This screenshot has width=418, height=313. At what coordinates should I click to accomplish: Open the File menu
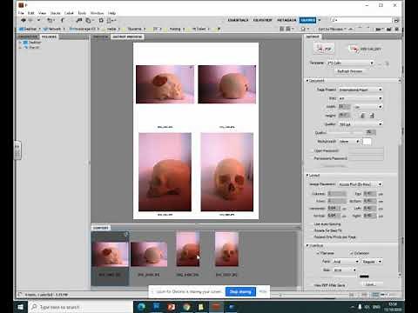click(21, 13)
